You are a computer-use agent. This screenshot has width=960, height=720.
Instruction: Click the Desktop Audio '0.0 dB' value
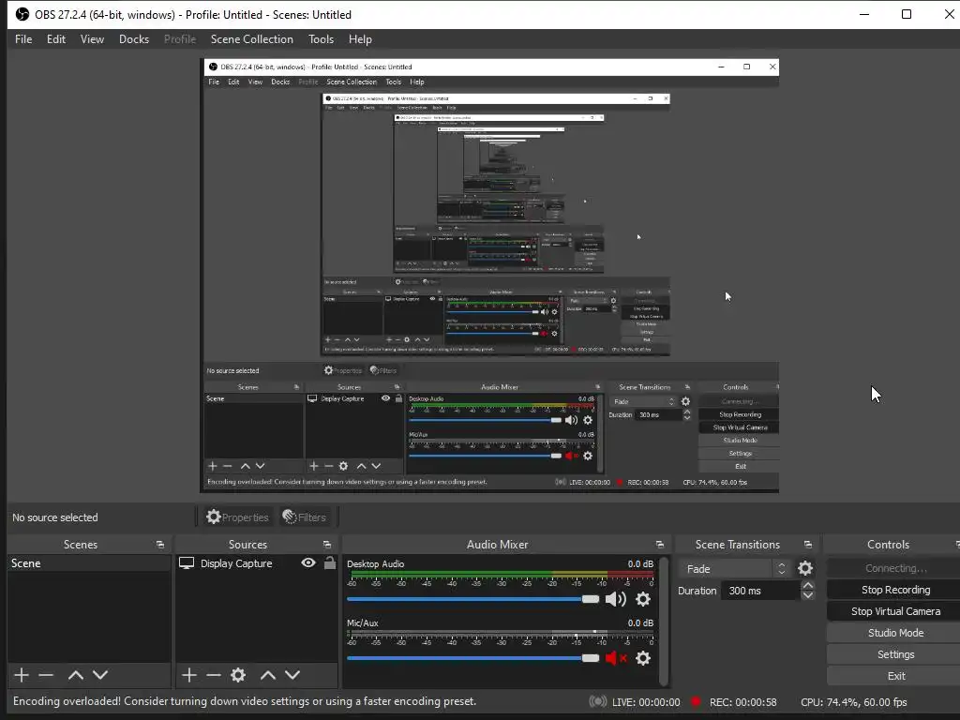[640, 563]
